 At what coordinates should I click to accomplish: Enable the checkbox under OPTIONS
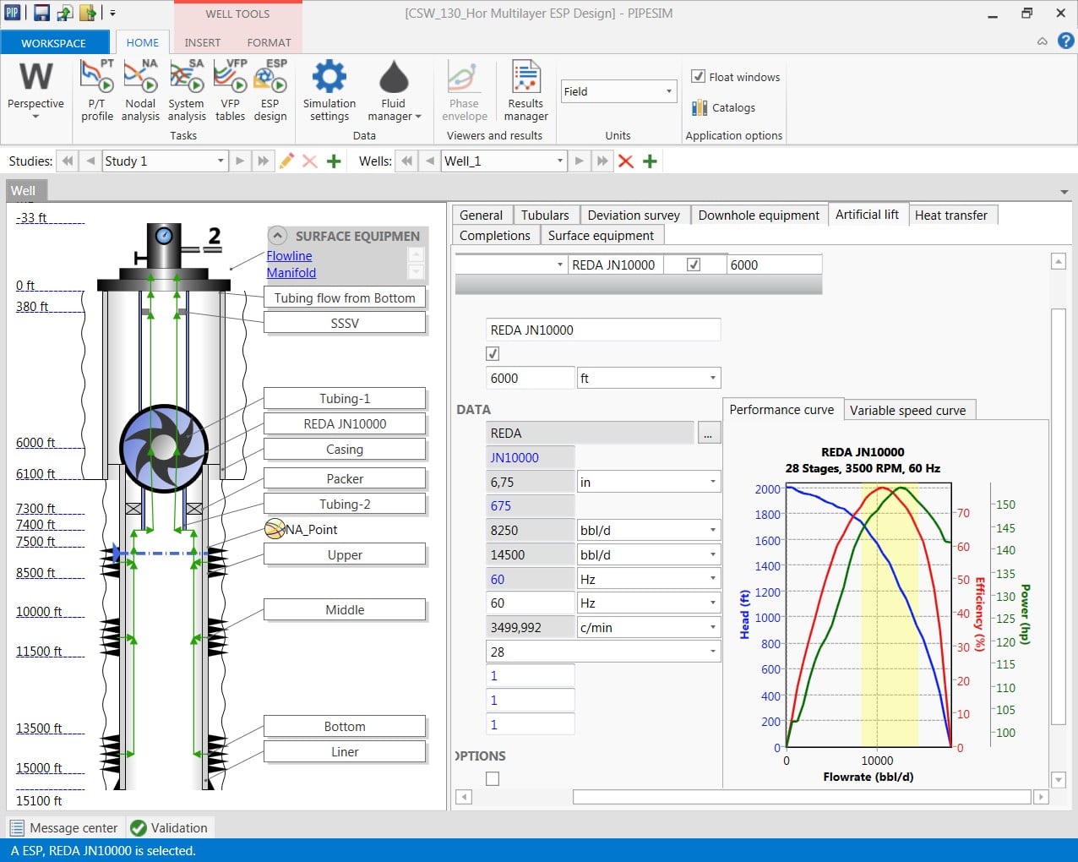[493, 778]
